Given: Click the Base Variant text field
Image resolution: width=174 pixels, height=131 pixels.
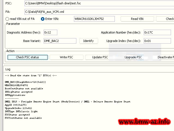Looking at the screenshot, I should coord(60,41).
